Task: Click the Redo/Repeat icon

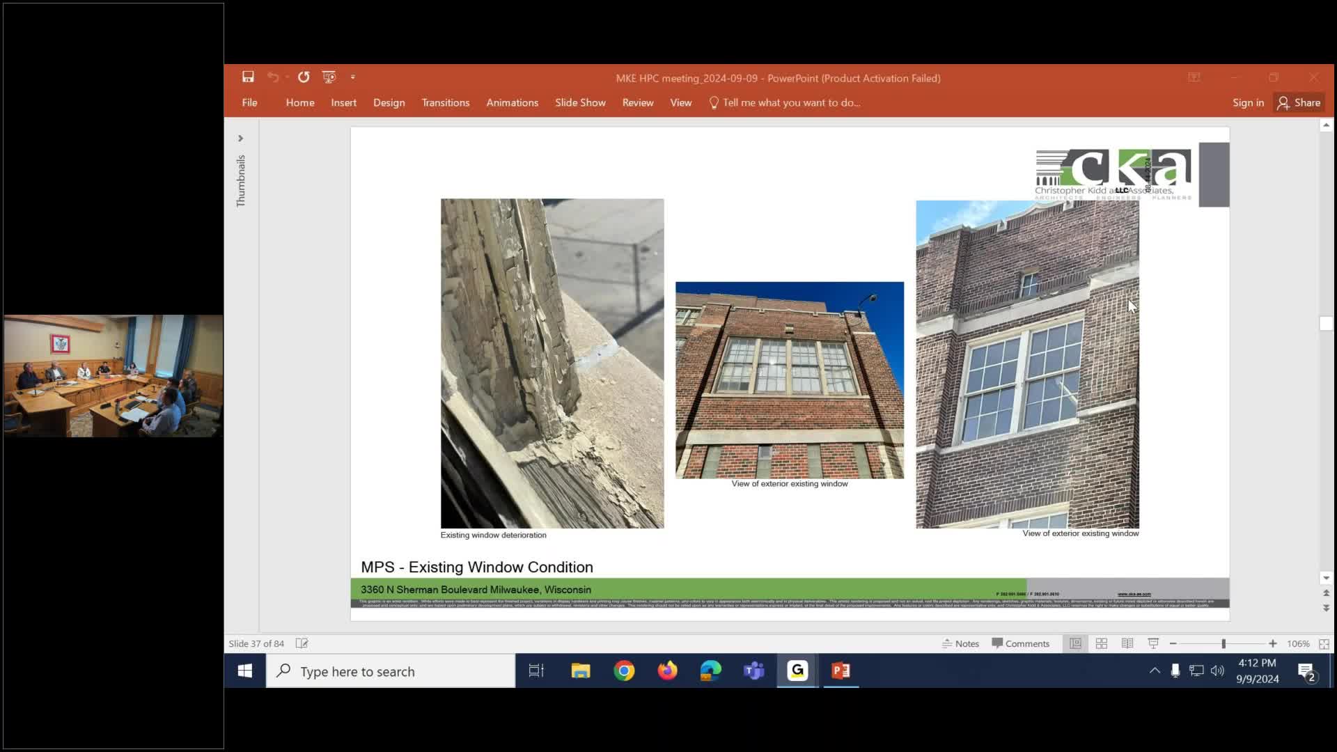Action: pyautogui.click(x=304, y=77)
